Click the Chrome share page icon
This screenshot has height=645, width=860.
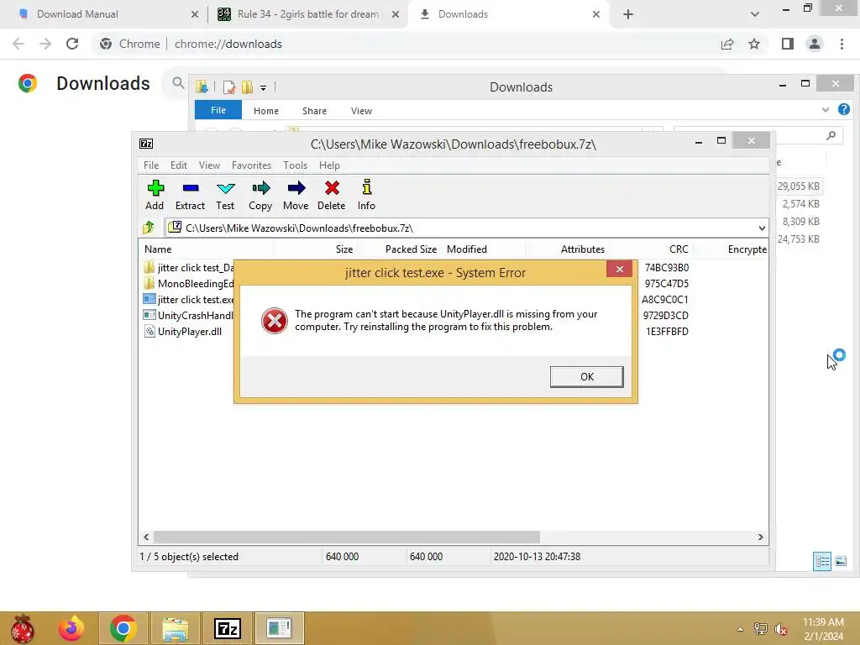point(727,44)
